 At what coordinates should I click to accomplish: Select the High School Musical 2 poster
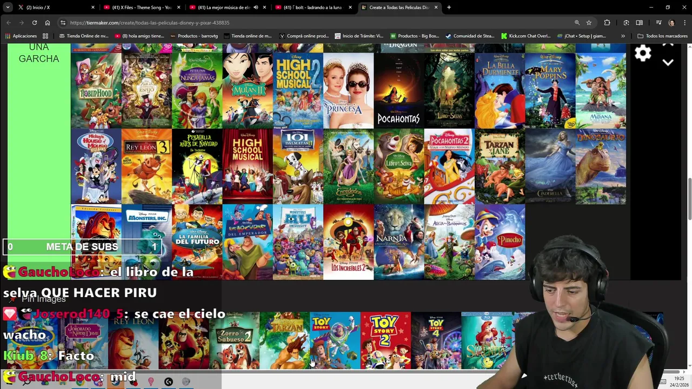point(298,90)
